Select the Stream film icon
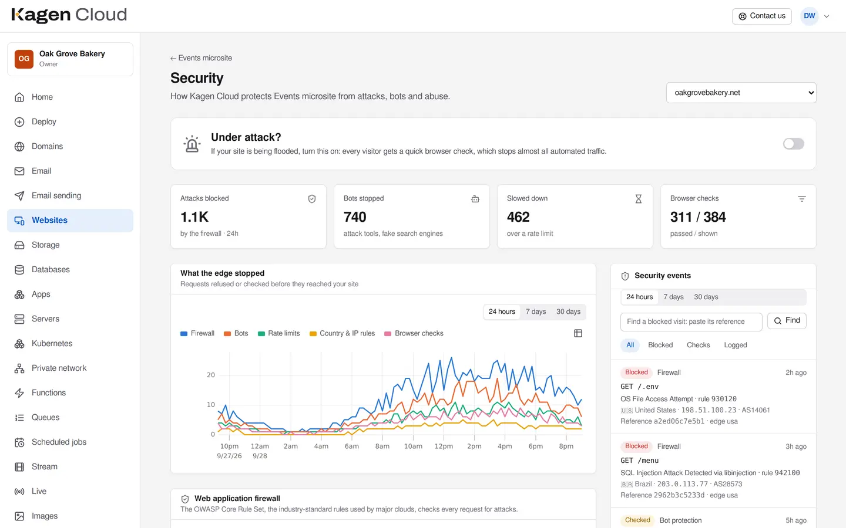 [19, 467]
